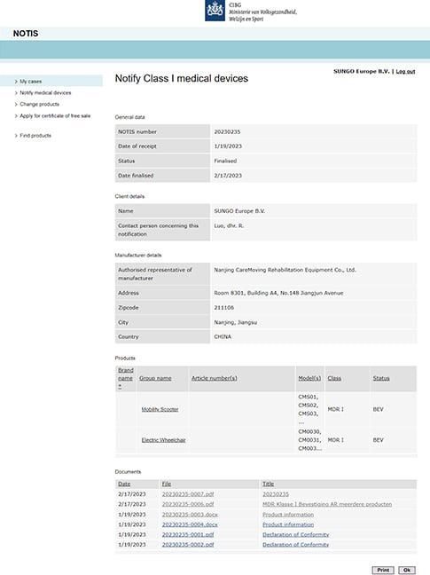Go to Change products page

click(x=40, y=104)
